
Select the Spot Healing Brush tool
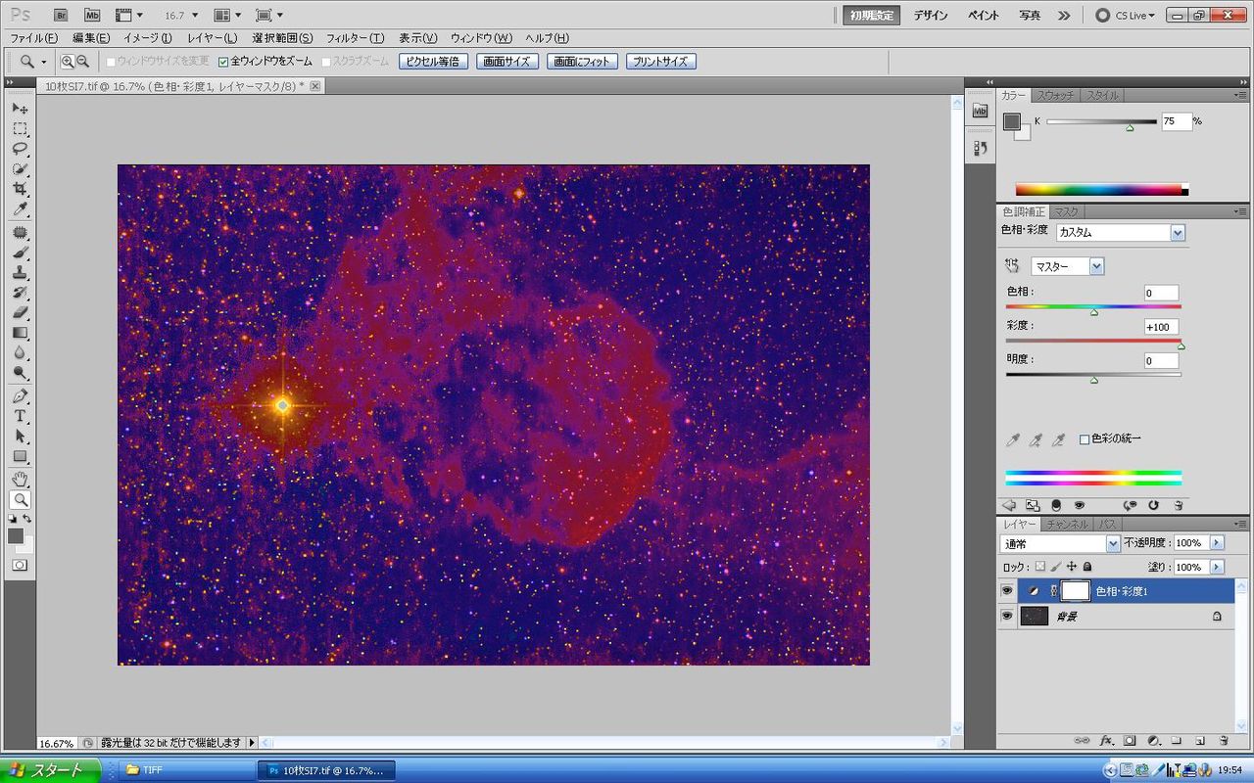(20, 233)
